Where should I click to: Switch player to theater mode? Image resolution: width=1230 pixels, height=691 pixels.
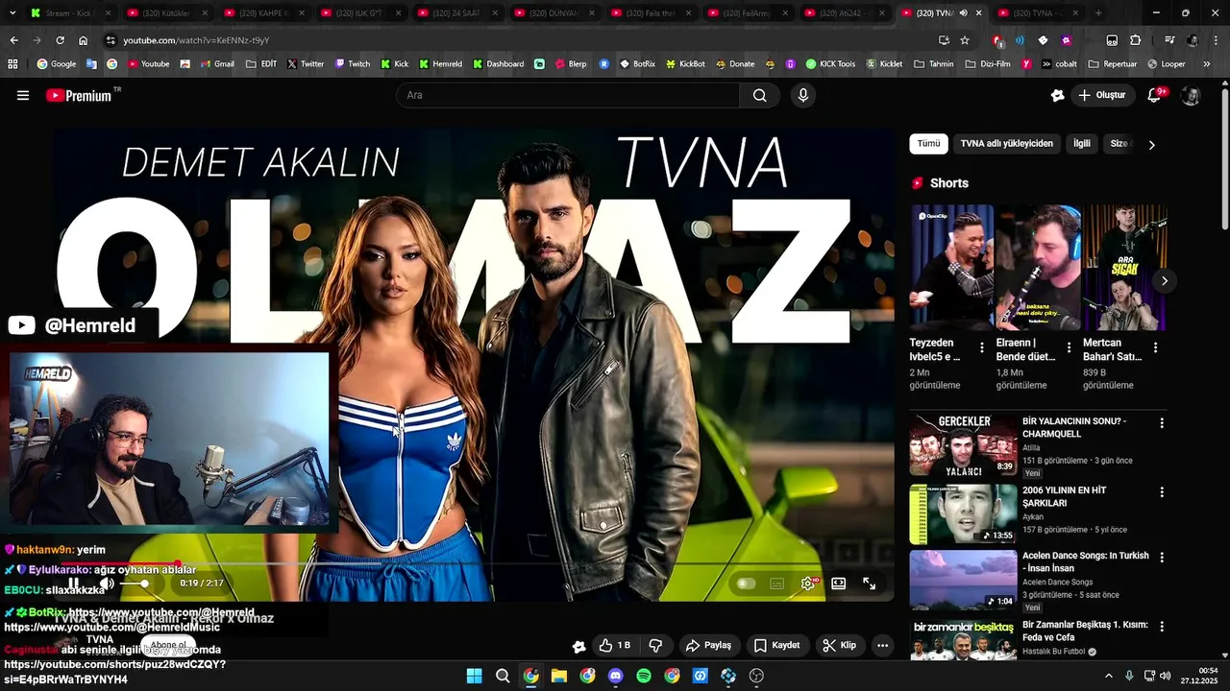[x=839, y=584]
